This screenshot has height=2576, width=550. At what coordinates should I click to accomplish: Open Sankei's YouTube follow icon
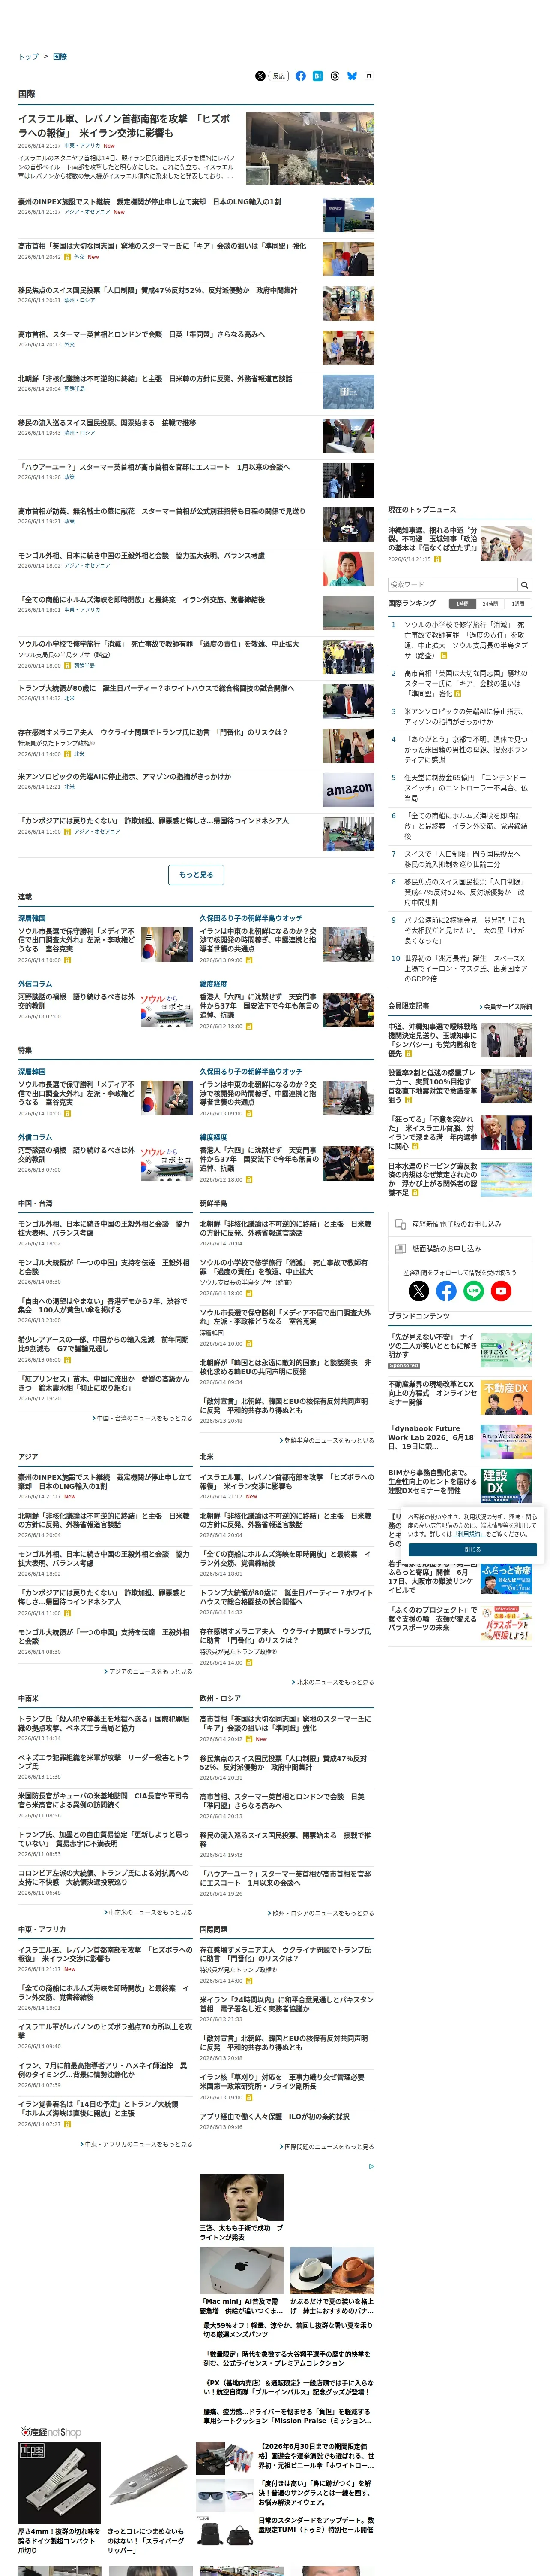point(501,1291)
